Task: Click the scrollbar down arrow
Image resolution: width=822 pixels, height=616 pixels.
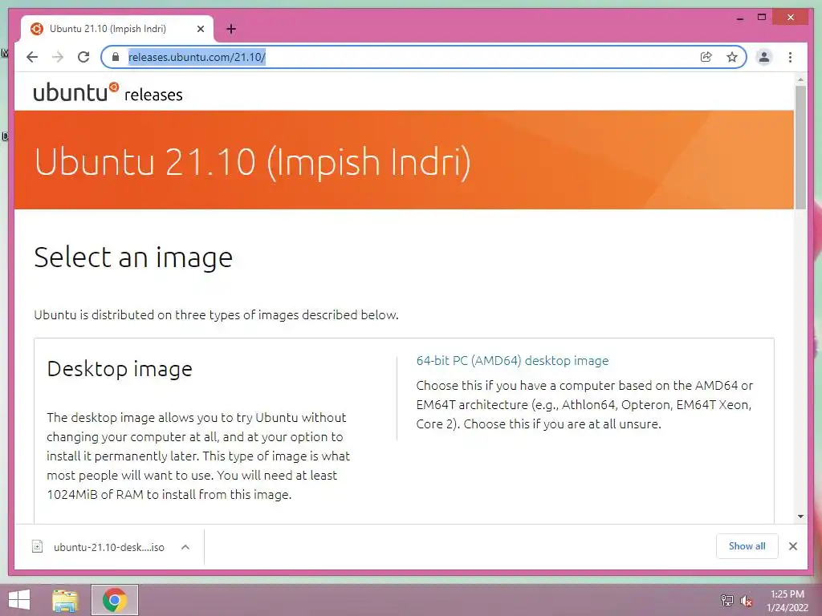Action: (800, 517)
